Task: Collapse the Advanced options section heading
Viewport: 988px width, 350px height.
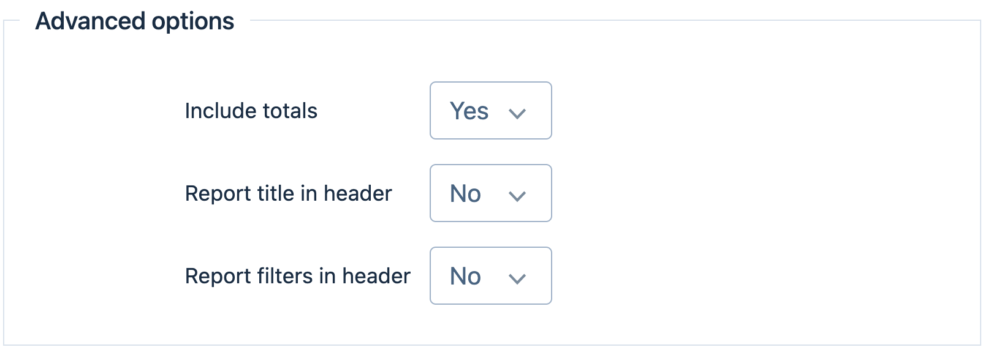Action: pos(135,21)
